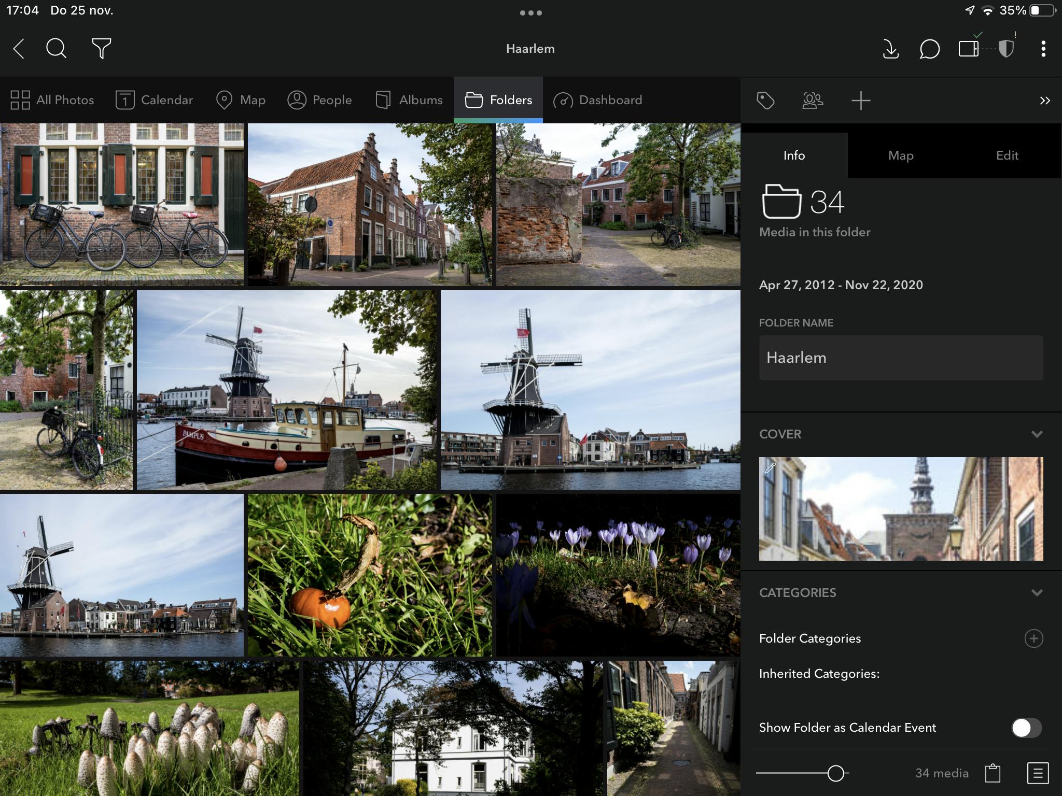Open the Pampus boat windmill photo
The height and width of the screenshot is (796, 1062).
[x=286, y=390]
